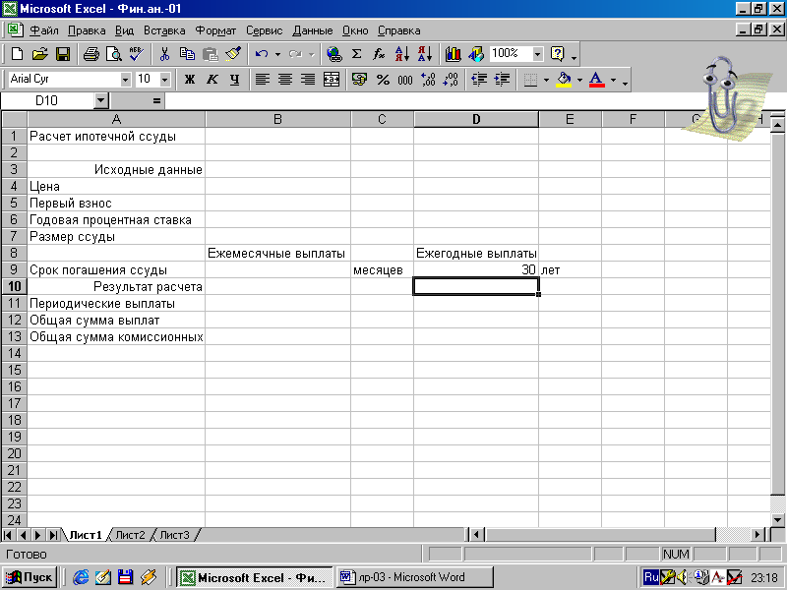Click the Format Painter brush icon

tap(233, 54)
